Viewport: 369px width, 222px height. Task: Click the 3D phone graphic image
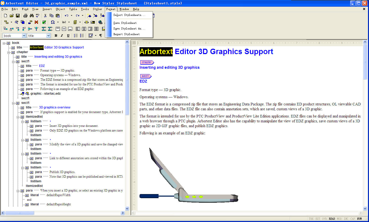tap(189, 175)
